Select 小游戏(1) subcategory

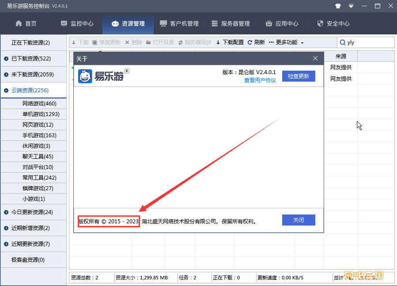(x=34, y=199)
